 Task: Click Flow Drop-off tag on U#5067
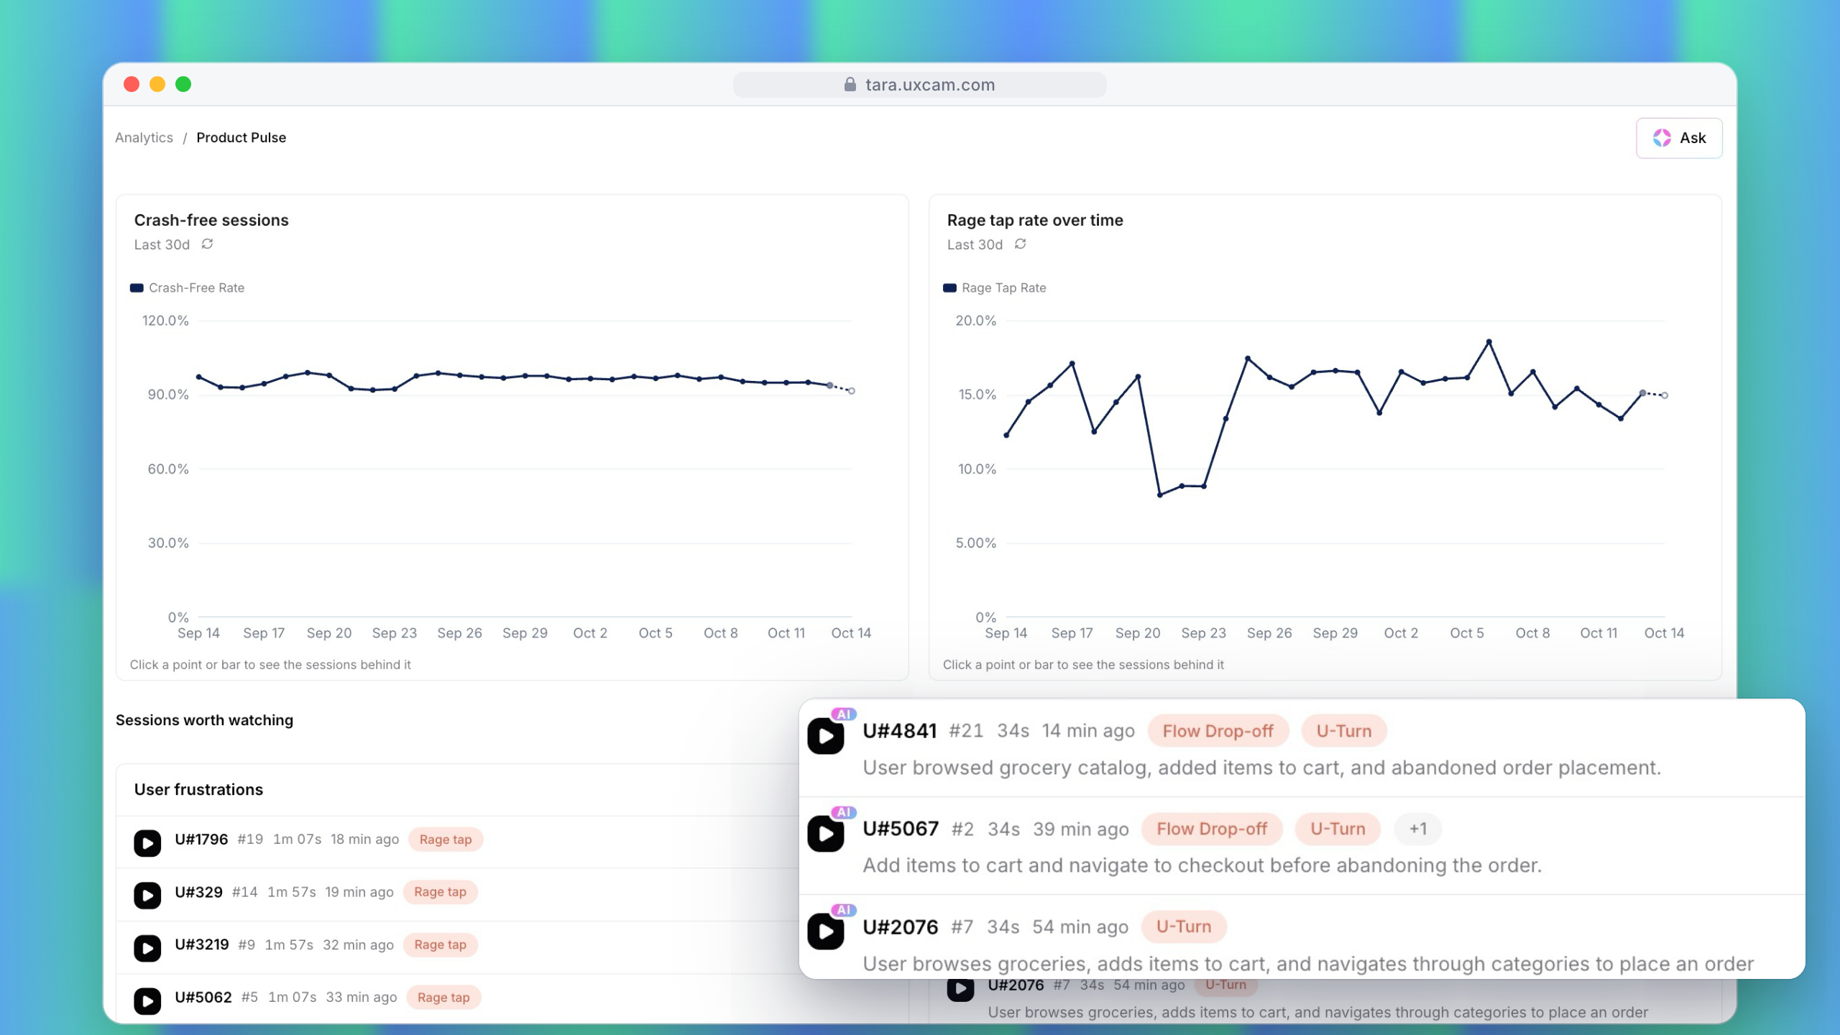point(1211,829)
